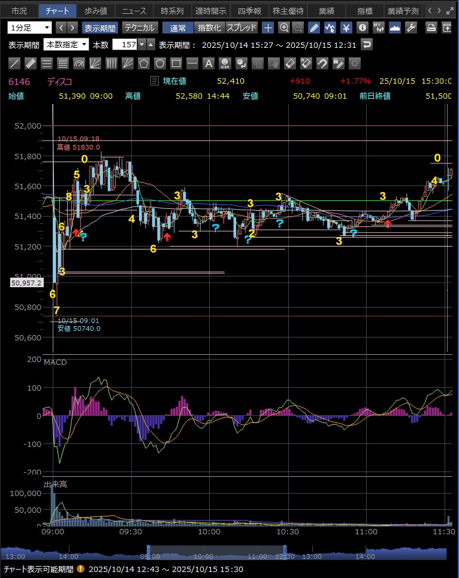
Task: Click the zoom in magnifier icon
Action: (x=284, y=28)
